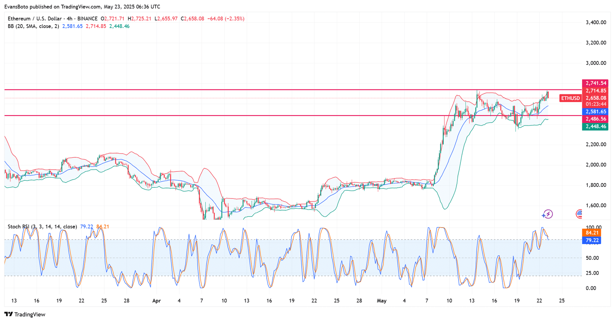Click the 1,600.00 price scale tick

pyautogui.click(x=596, y=205)
